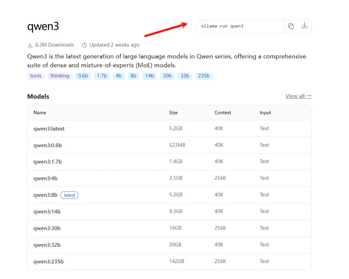Open the qwen3:4b model

[x=45, y=178]
